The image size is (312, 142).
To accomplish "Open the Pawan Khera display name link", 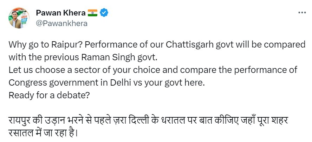I will point(60,13).
